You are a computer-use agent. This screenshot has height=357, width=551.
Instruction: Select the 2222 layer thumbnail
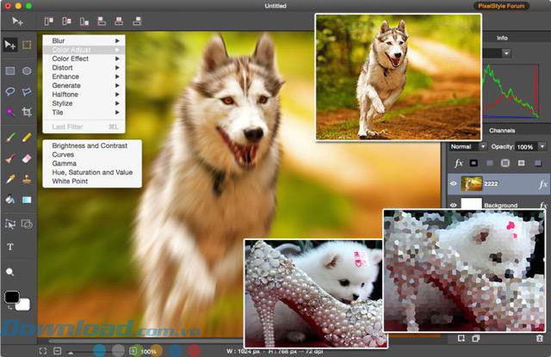473,183
